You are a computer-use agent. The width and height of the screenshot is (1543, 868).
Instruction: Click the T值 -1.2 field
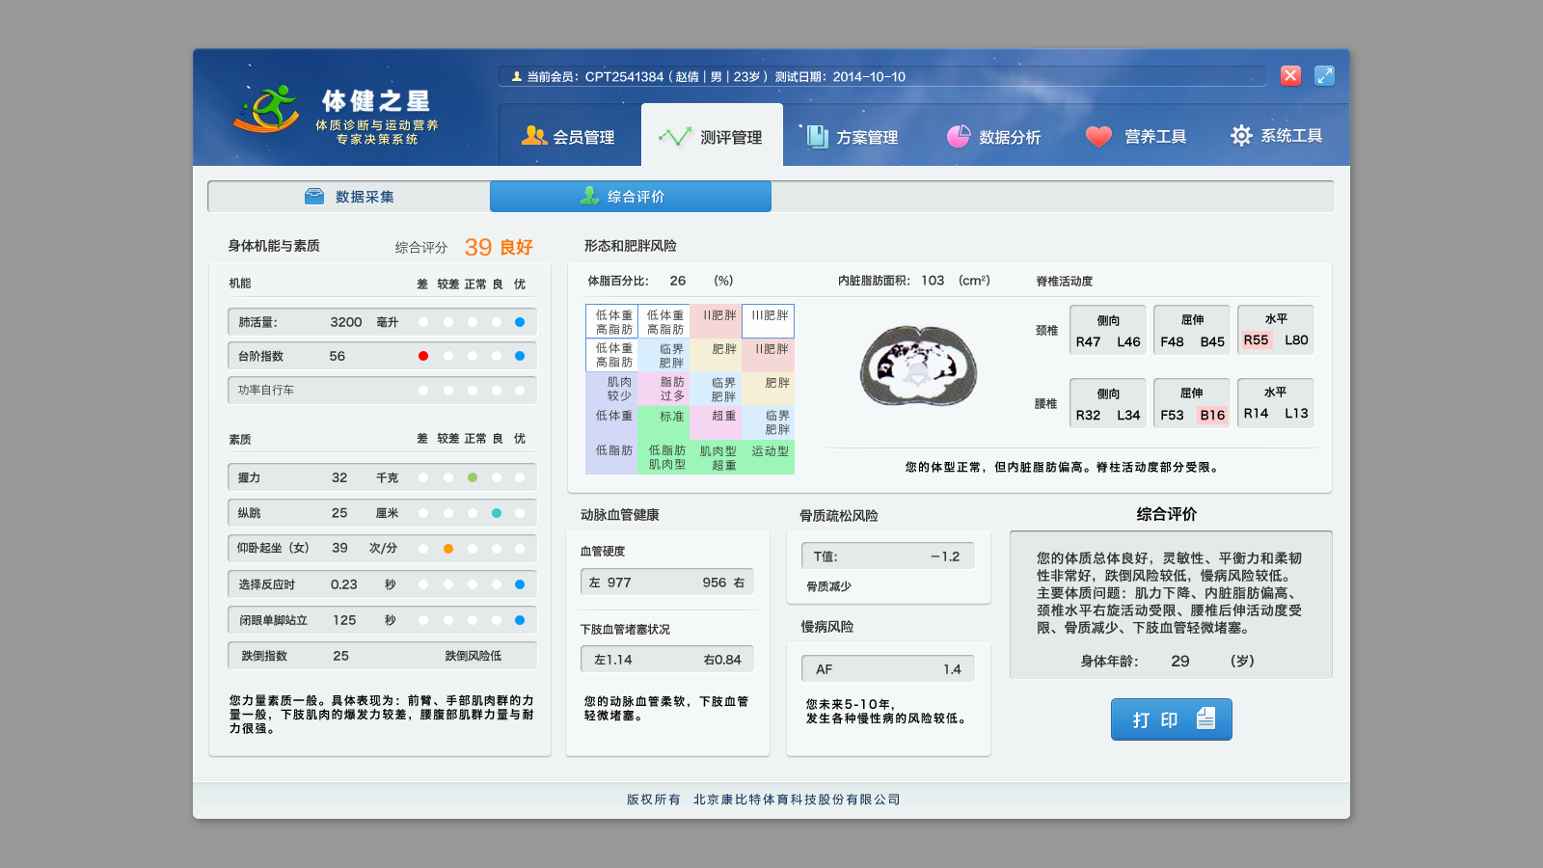(x=888, y=556)
